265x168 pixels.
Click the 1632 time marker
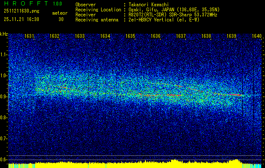[54, 36]
